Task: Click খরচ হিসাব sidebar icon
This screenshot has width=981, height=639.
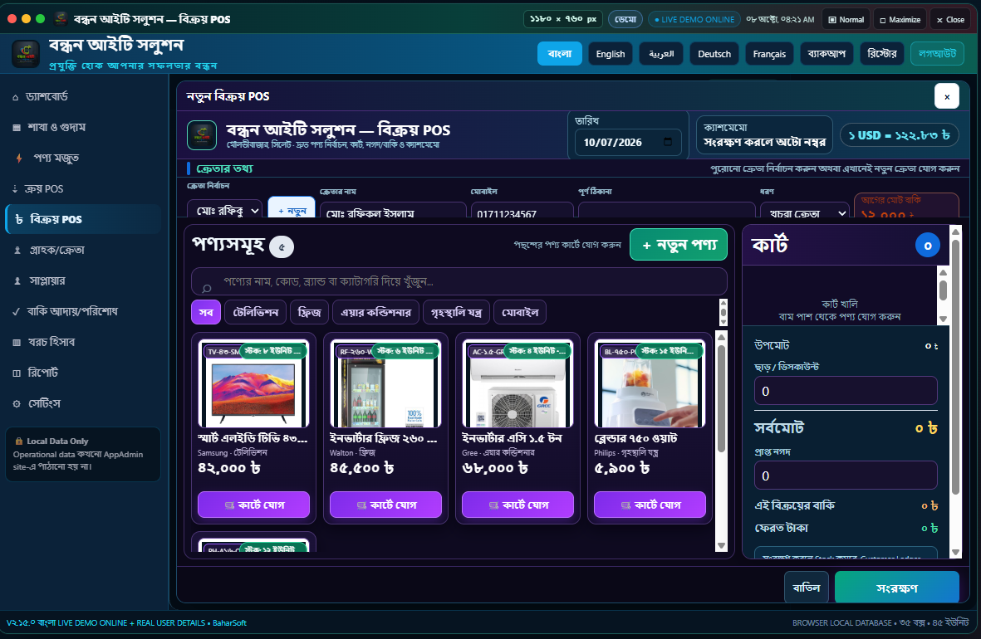Action: (17, 343)
